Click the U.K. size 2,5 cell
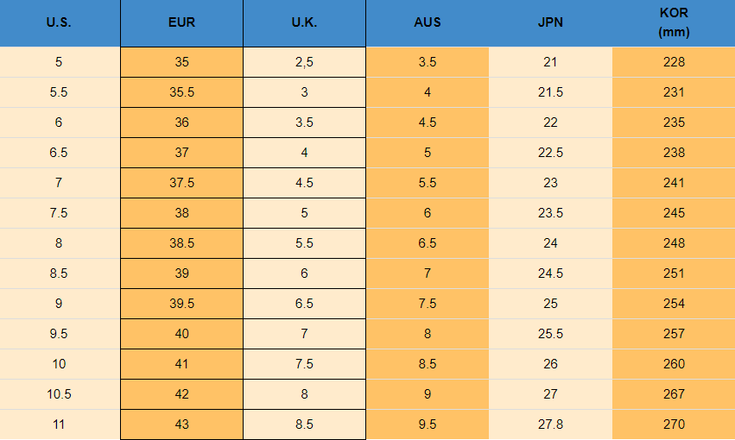This screenshot has width=735, height=440. click(x=304, y=62)
